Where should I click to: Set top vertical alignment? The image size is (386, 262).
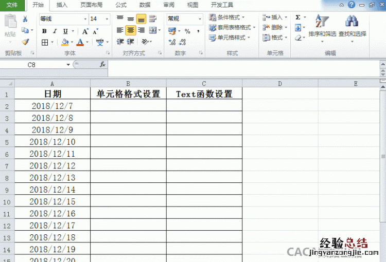(120, 18)
